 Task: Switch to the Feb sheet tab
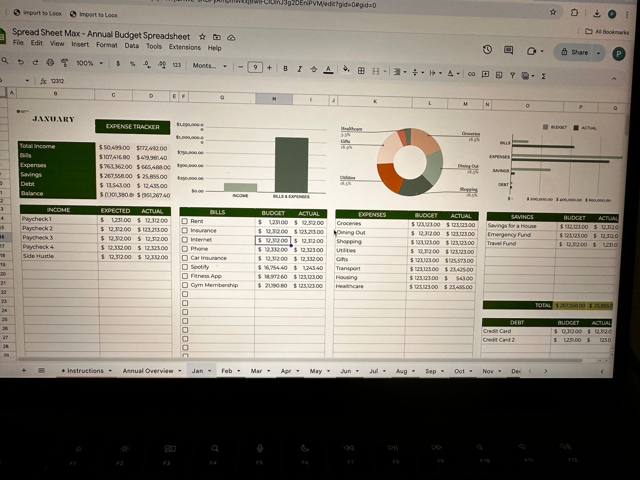[x=227, y=371]
